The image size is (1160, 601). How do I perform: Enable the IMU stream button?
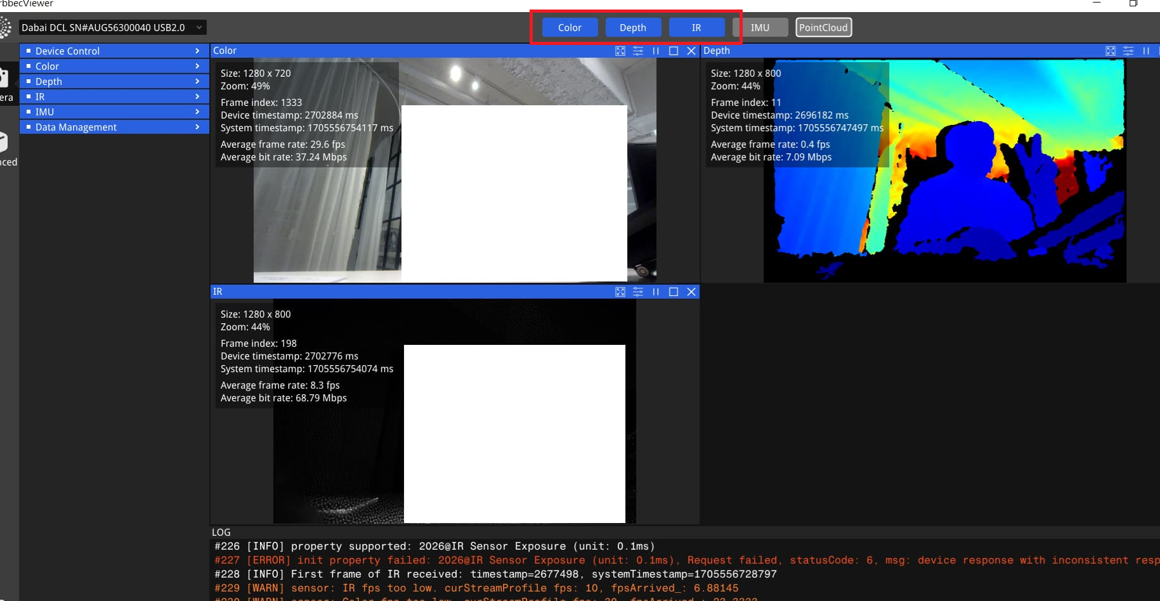click(760, 27)
